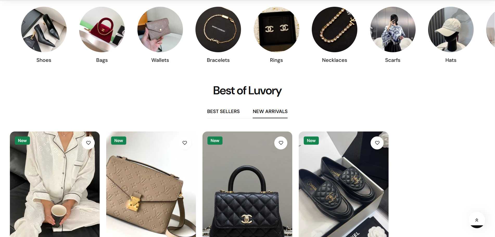Image resolution: width=495 pixels, height=237 pixels.
Task: Switch to the Best Sellers tab
Action: tap(223, 111)
